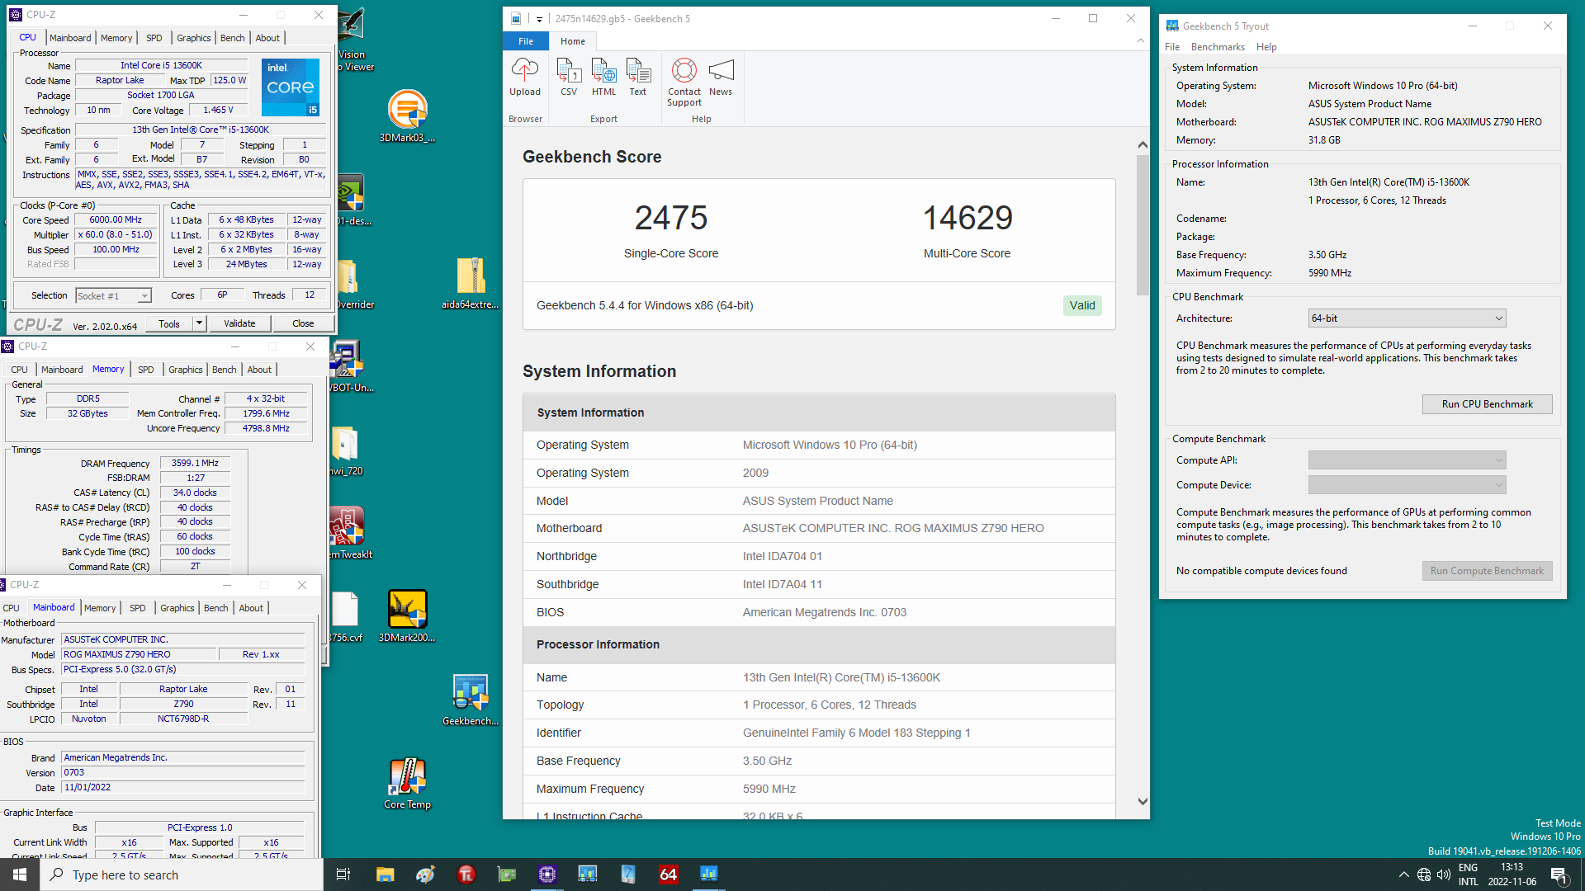Click the scroll up arrow in Geekbench
1585x891 pixels.
[1143, 145]
